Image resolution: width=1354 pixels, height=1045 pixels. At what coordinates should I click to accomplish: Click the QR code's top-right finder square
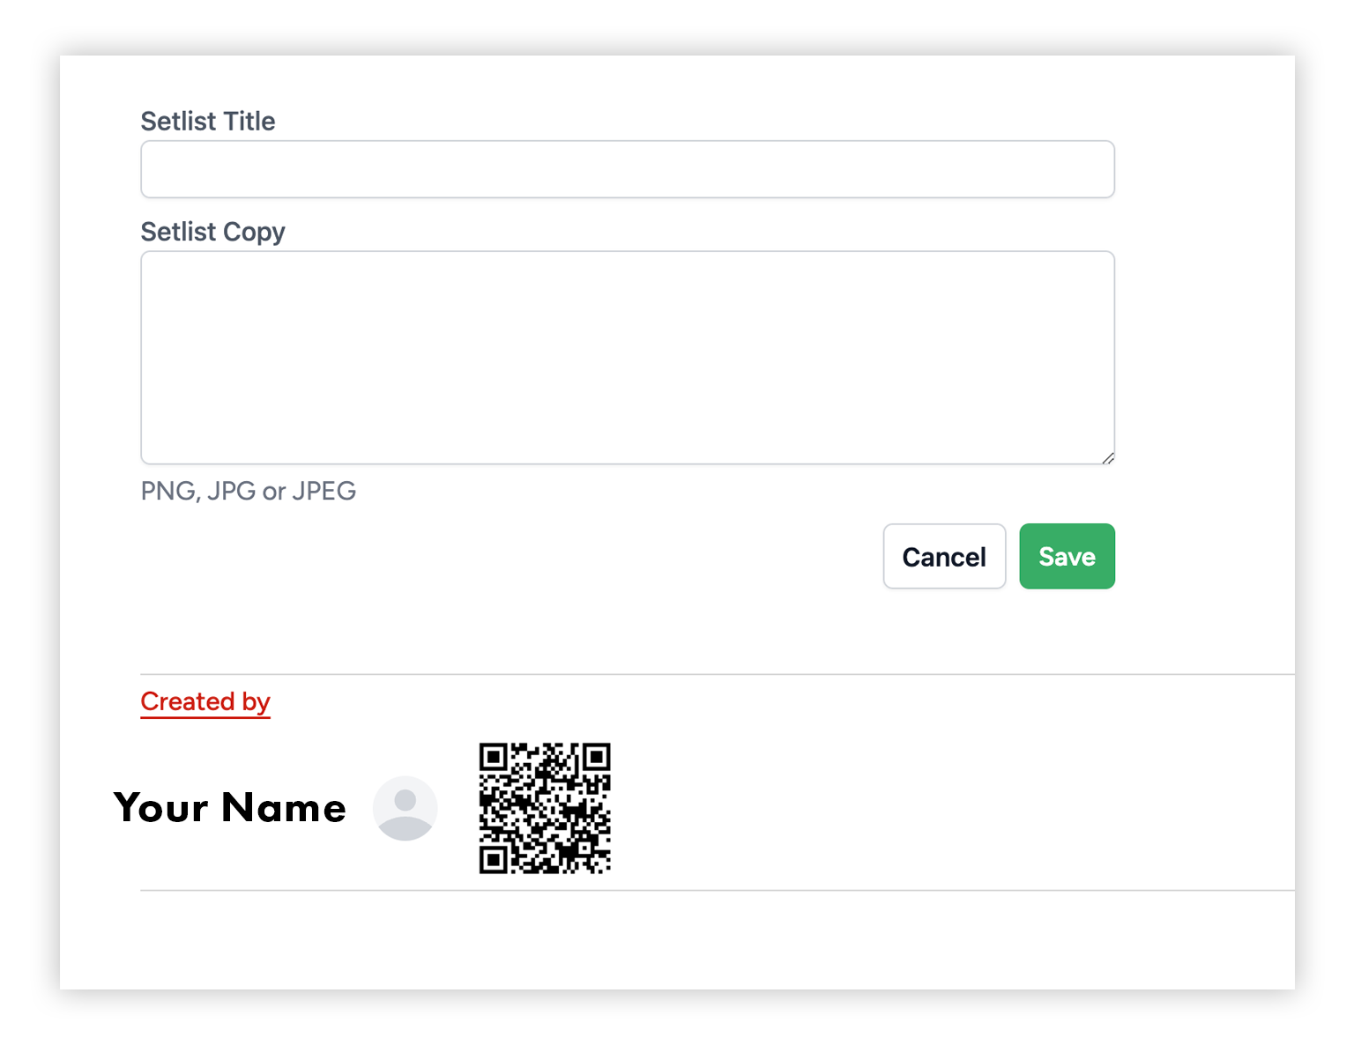(x=597, y=757)
